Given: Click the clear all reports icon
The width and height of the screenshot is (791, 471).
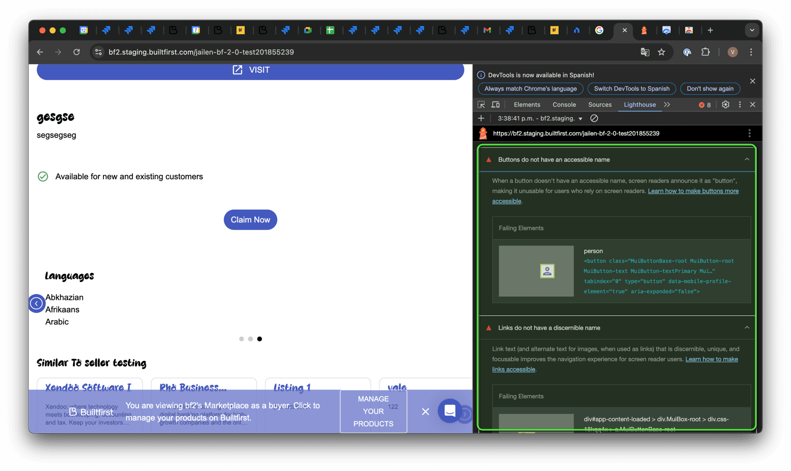Looking at the screenshot, I should tap(594, 118).
